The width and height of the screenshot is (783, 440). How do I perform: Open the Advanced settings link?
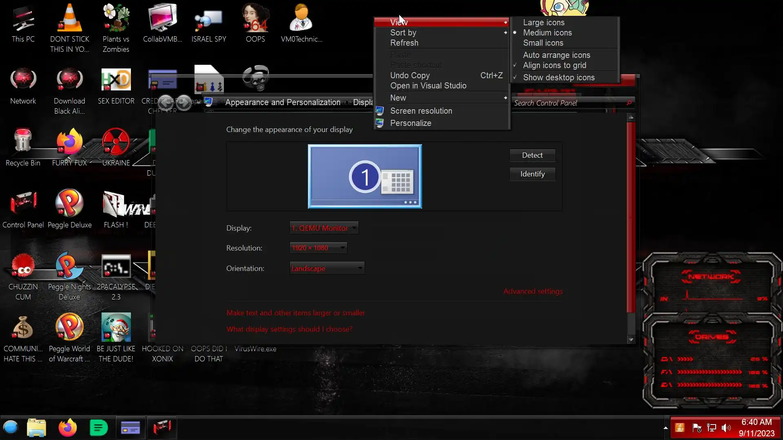pyautogui.click(x=533, y=291)
